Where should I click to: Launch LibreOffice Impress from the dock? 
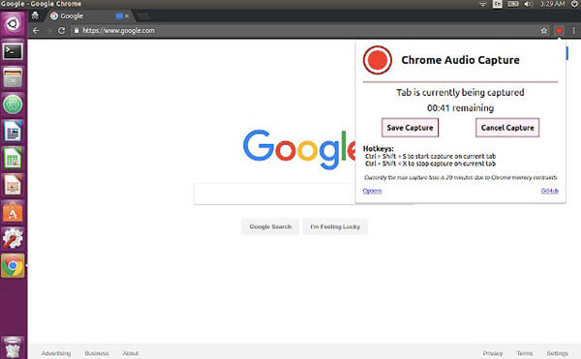13,185
